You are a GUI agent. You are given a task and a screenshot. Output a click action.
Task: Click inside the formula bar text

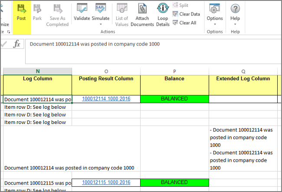(95, 44)
